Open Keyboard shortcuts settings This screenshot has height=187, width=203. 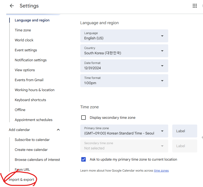point(30,100)
